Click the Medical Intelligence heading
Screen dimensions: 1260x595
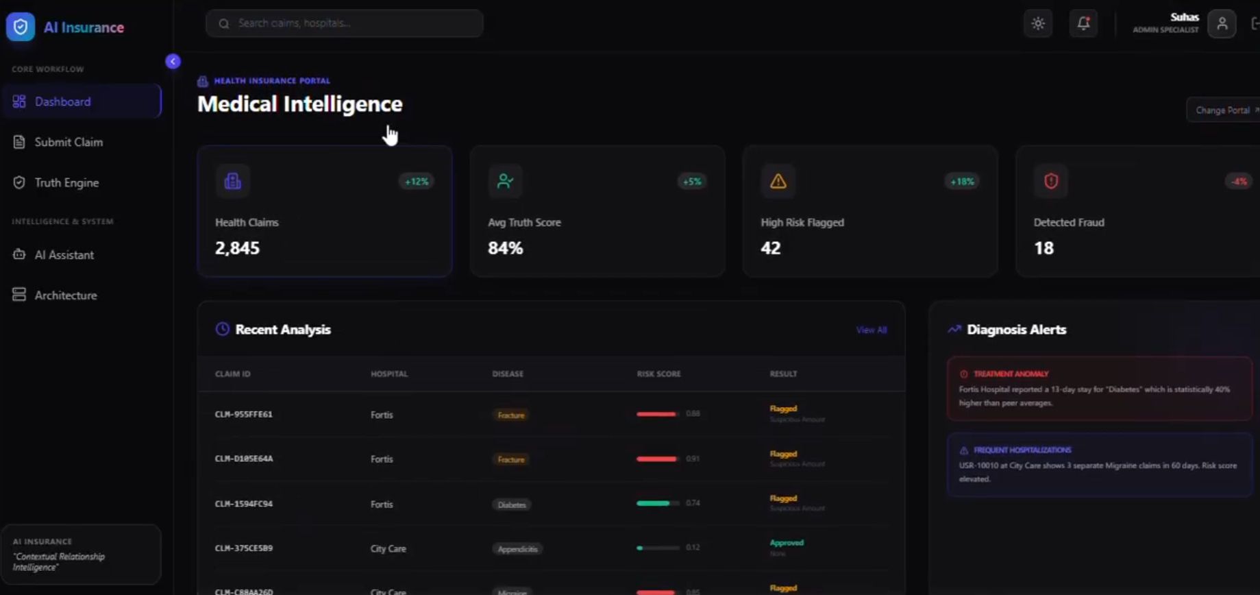click(300, 104)
